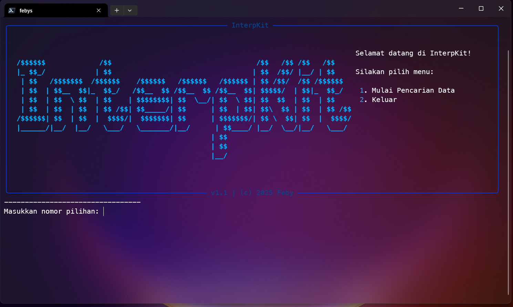The height and width of the screenshot is (307, 513).
Task: Click the v1.1 version label at bottom border
Action: point(219,193)
